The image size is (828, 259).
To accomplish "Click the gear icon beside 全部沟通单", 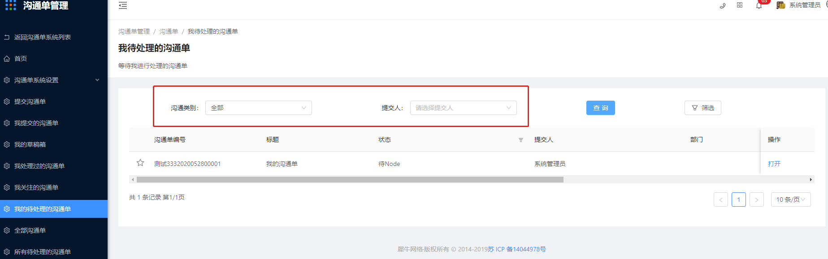I will tap(7, 230).
